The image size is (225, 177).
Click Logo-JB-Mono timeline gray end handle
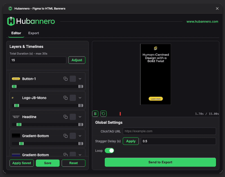(81, 105)
